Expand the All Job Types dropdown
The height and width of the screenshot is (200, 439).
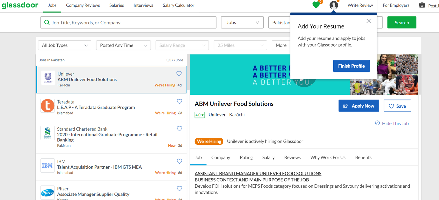[x=65, y=45]
